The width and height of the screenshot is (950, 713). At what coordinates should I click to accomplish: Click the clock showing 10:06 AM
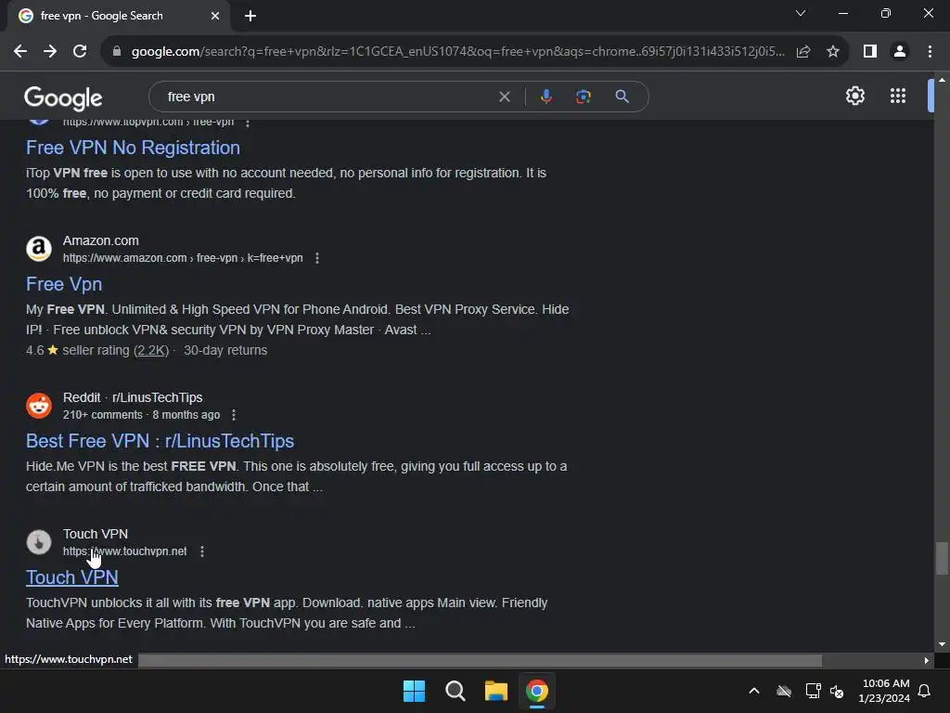point(885,683)
